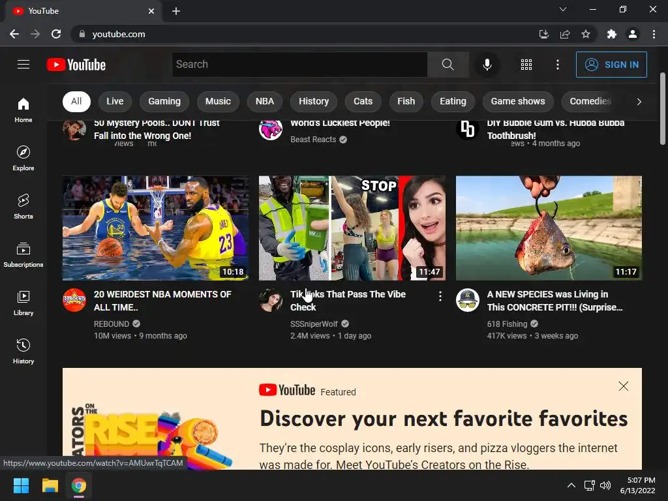
Task: Open a new browser tab
Action: [176, 11]
